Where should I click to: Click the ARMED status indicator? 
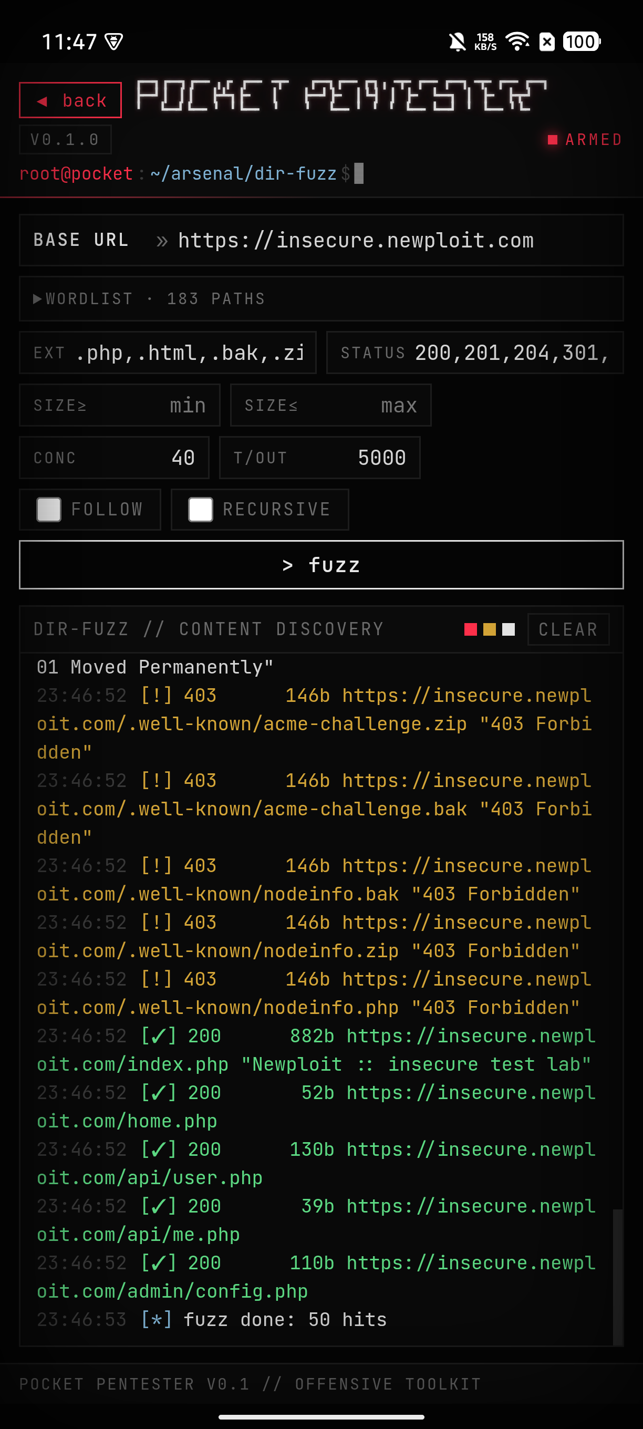coord(585,139)
